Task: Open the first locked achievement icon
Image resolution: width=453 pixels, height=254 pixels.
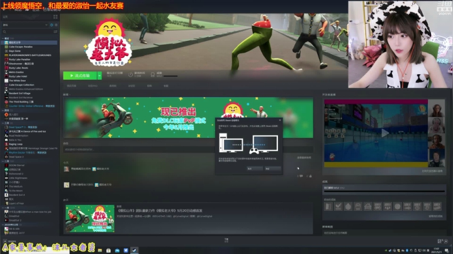Action: point(328,206)
